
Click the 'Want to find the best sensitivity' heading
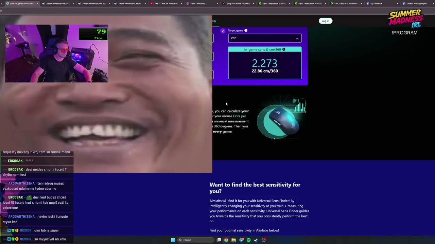pos(255,188)
